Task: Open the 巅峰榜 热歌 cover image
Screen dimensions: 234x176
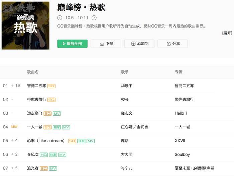Action: pos(25,25)
